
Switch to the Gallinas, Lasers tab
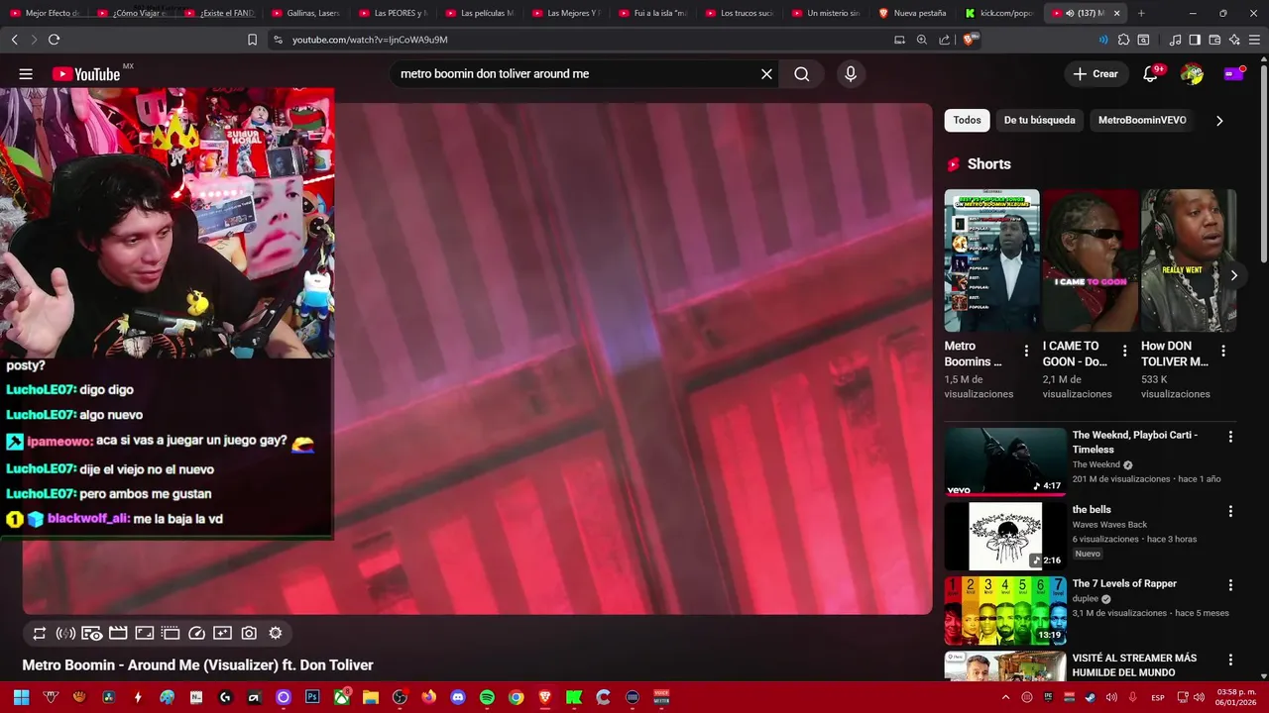[304, 13]
